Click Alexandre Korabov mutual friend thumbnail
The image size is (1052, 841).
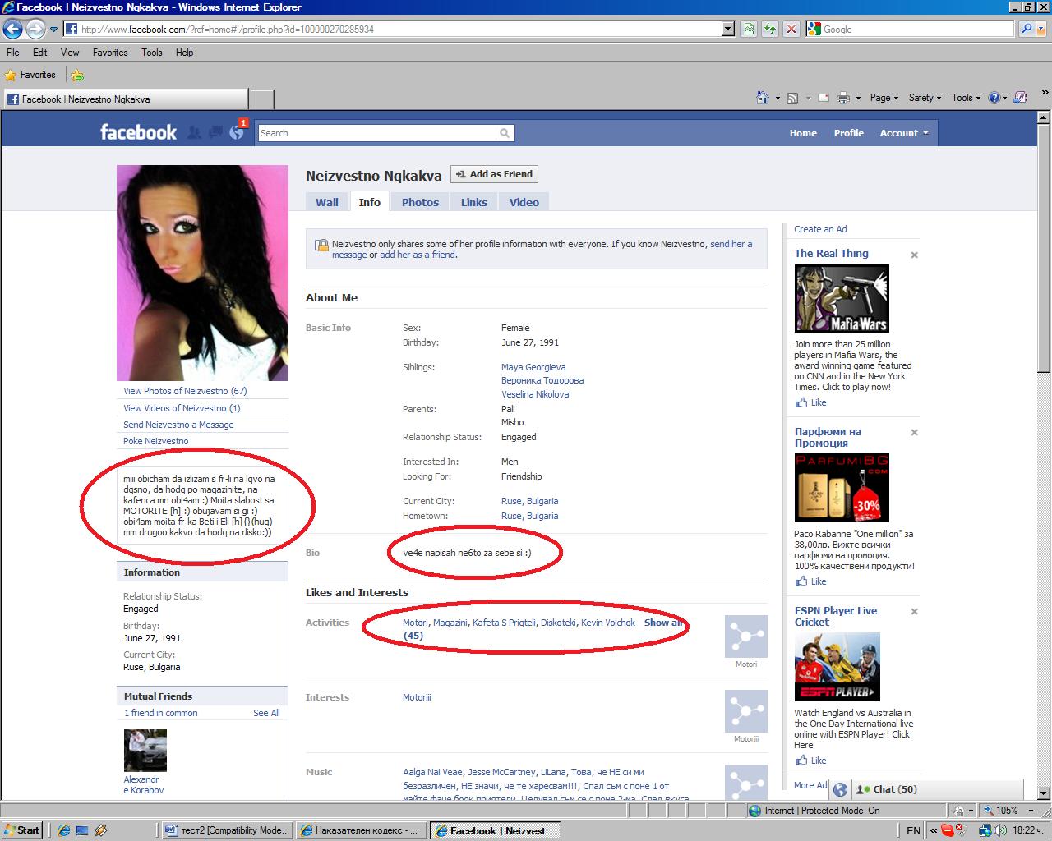(145, 750)
